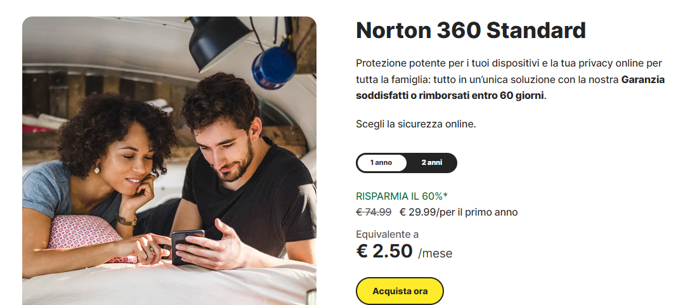Click the large € 2.50 monthly price

point(384,251)
